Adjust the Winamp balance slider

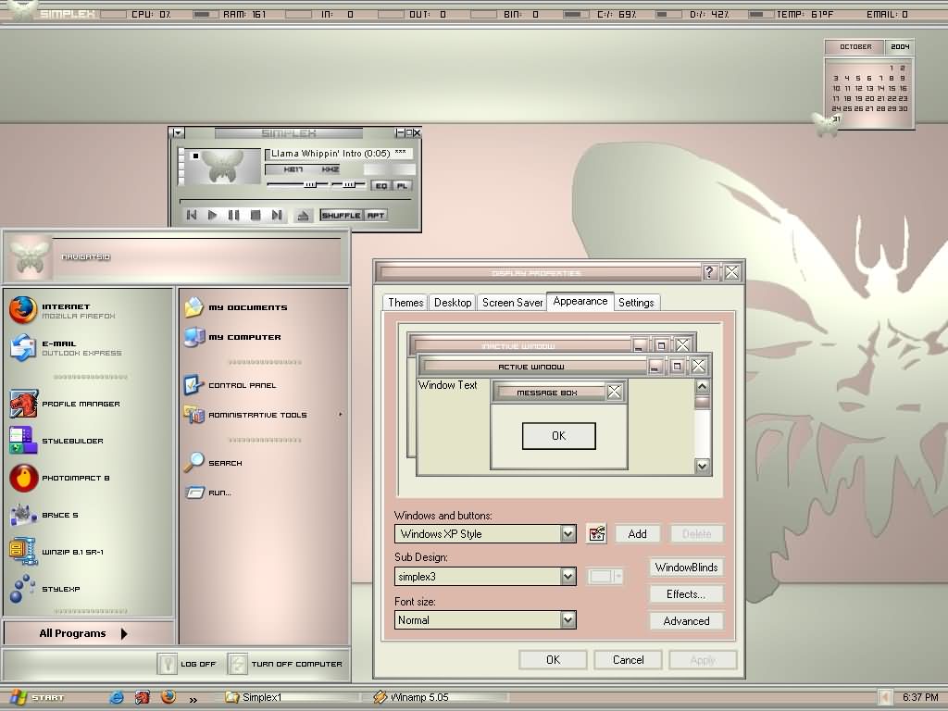tap(349, 184)
